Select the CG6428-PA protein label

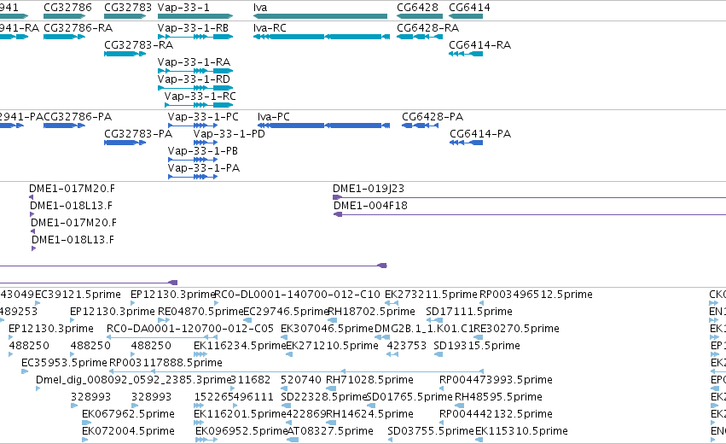[x=433, y=117]
